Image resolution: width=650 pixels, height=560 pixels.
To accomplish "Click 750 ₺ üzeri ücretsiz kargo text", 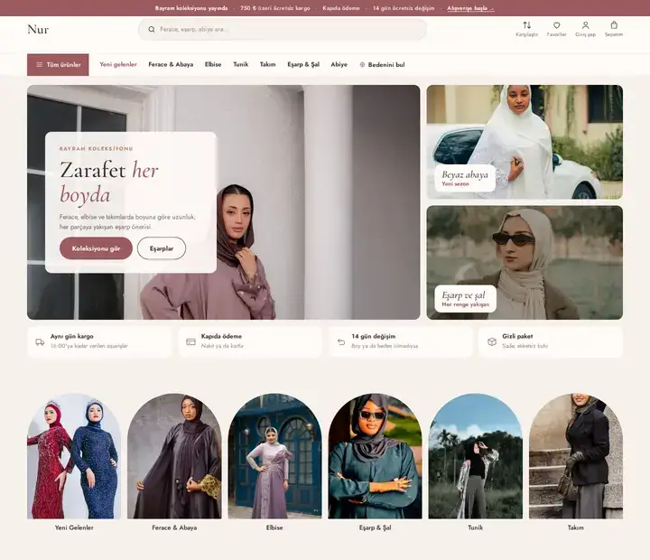I will coord(275,8).
